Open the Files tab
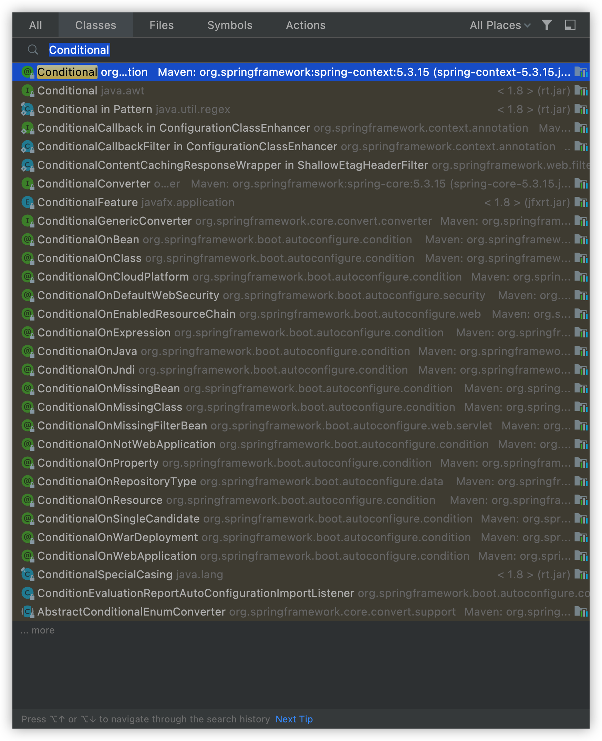 pos(161,25)
